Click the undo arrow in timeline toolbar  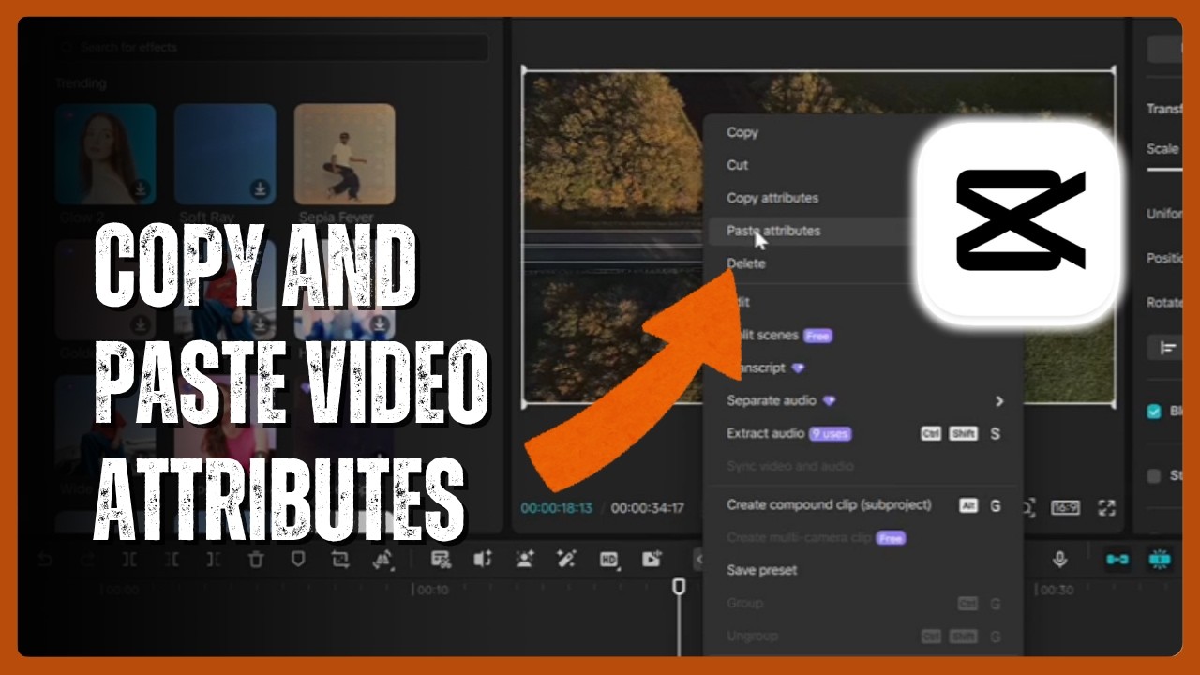click(x=45, y=560)
